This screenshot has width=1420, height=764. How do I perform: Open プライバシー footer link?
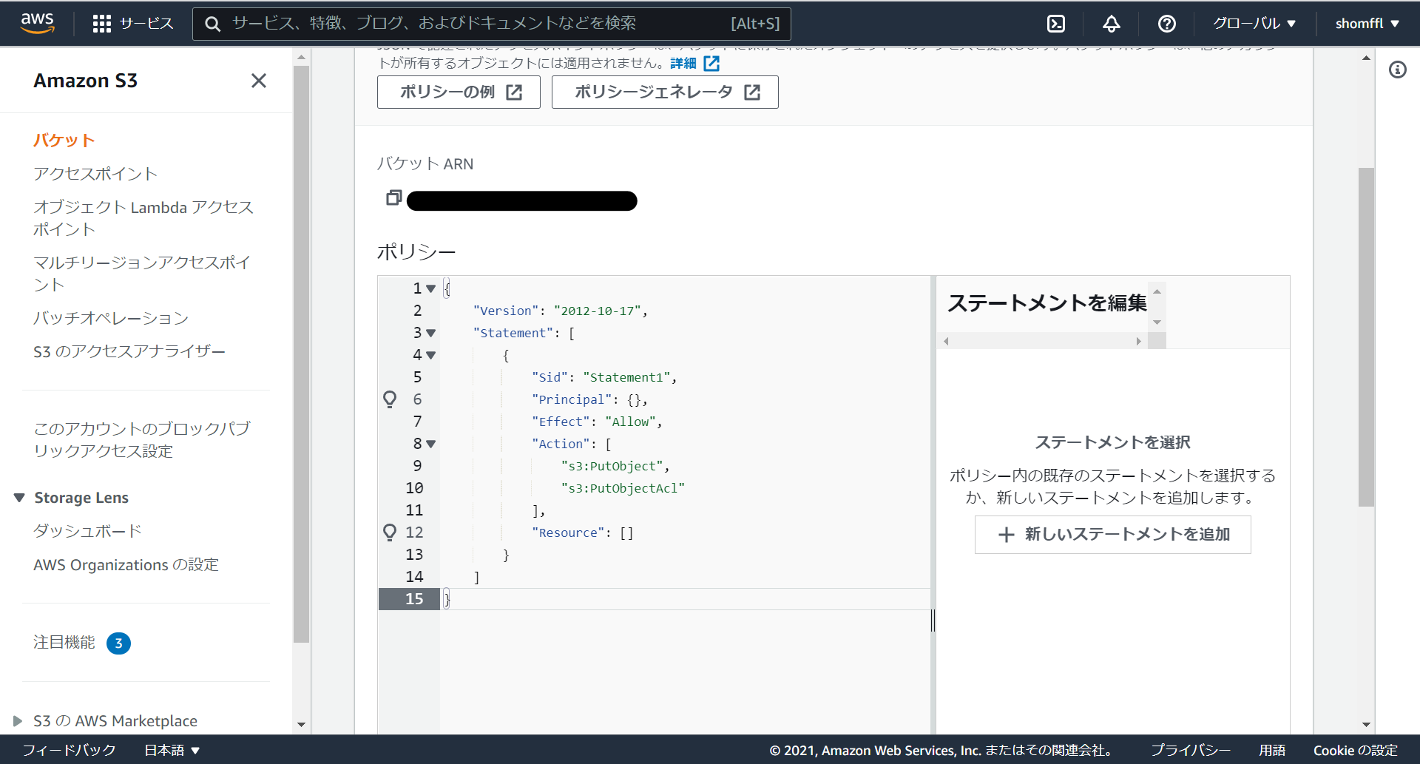click(1191, 750)
